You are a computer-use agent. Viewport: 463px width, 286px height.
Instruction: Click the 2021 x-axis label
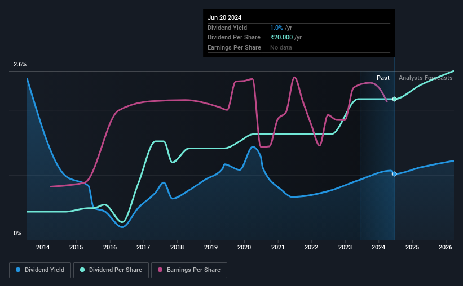pyautogui.click(x=278, y=247)
